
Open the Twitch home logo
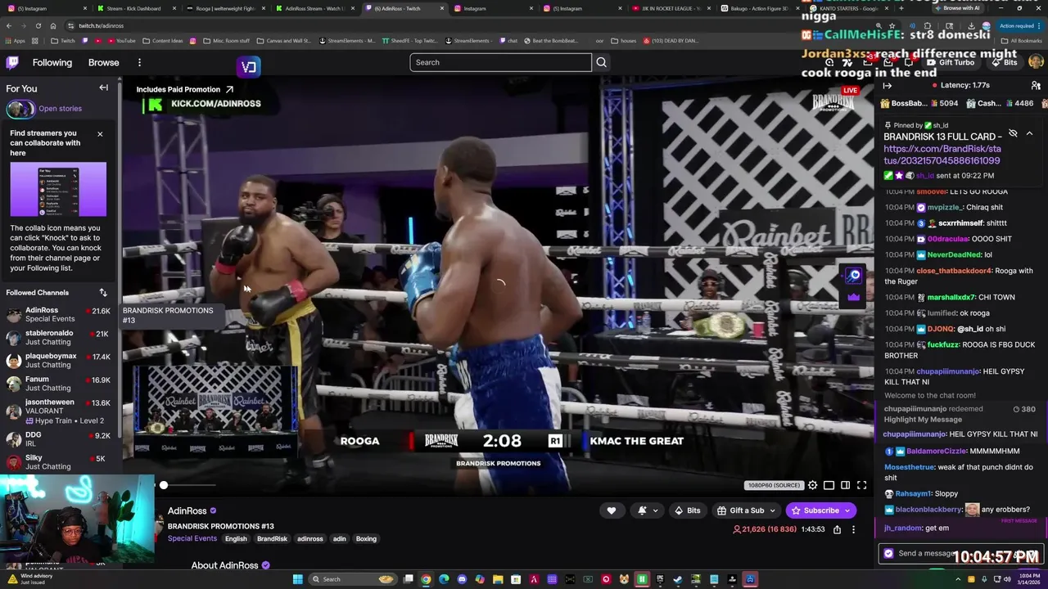pyautogui.click(x=12, y=62)
